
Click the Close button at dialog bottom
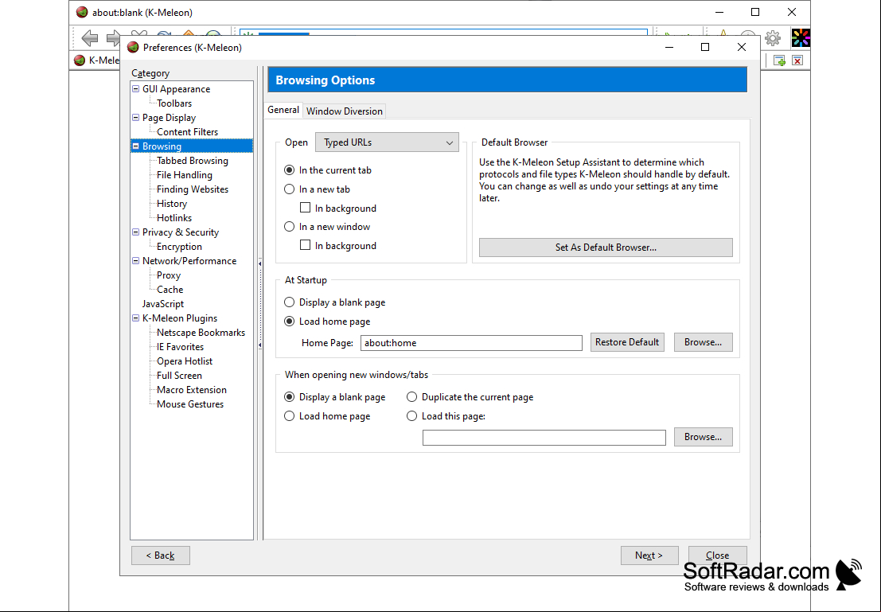click(718, 555)
